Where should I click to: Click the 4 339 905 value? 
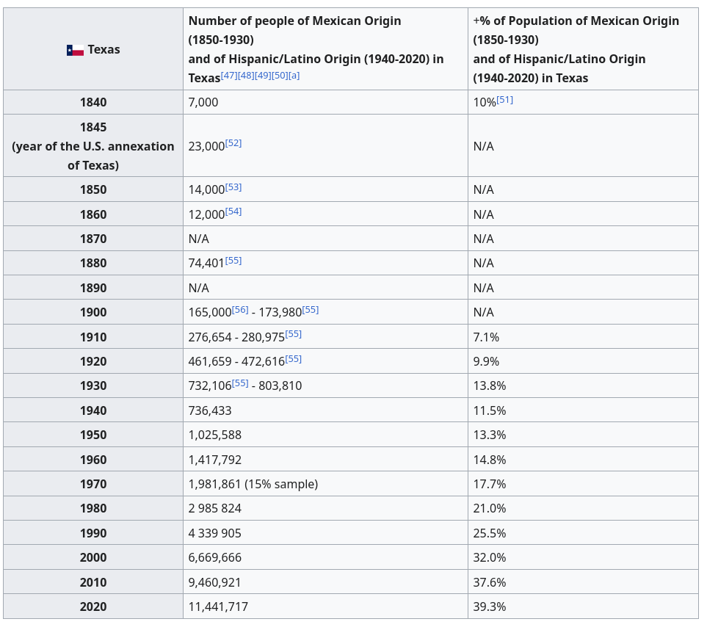point(215,533)
